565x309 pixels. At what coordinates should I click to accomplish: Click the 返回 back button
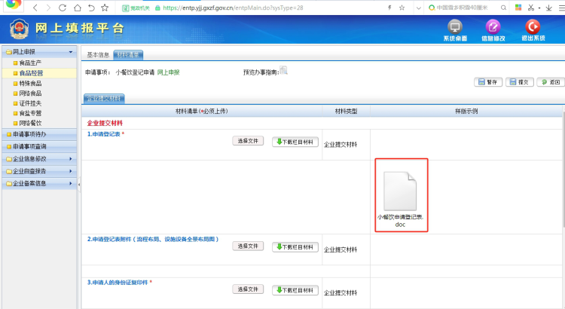[549, 82]
